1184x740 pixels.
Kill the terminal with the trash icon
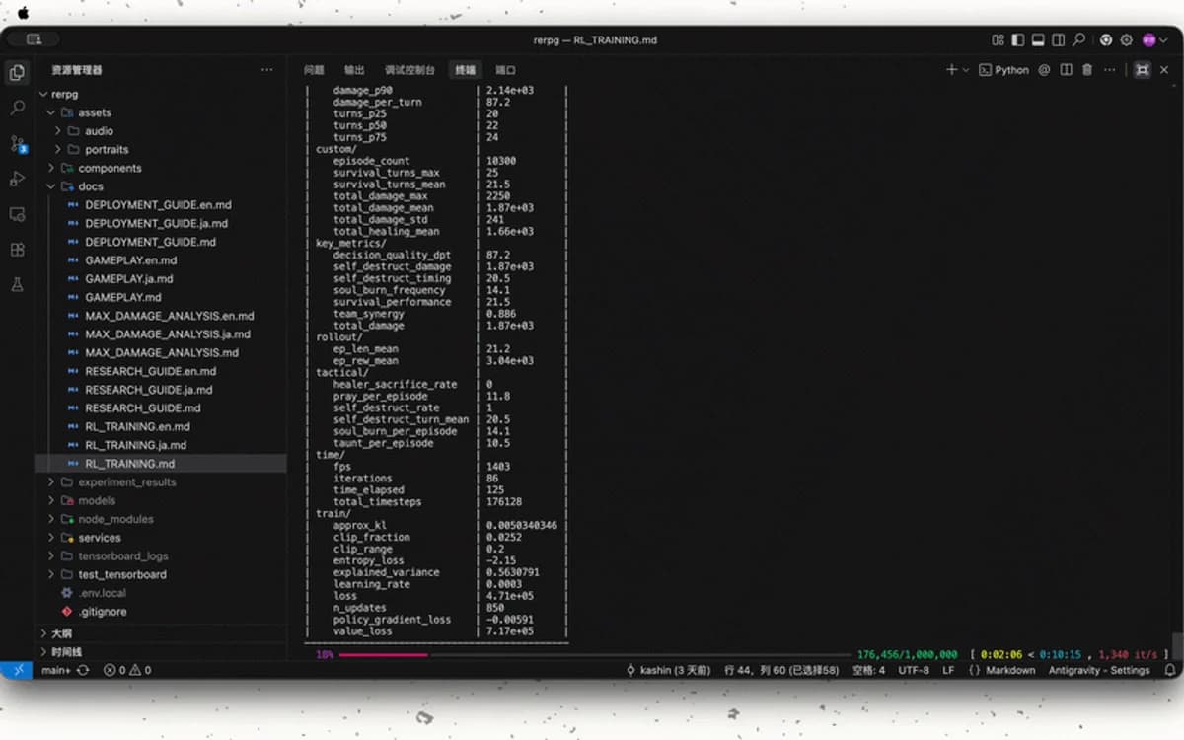[1087, 70]
